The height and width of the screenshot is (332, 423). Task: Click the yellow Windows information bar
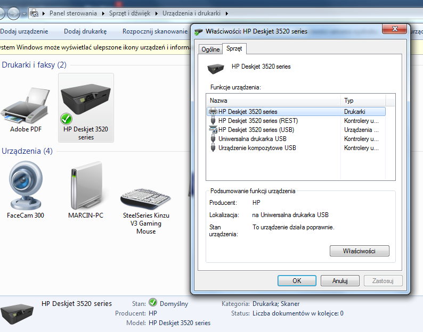point(95,47)
